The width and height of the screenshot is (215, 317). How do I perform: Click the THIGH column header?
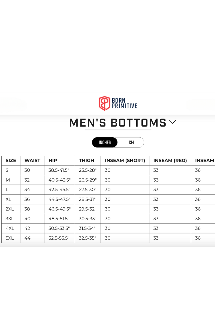pyautogui.click(x=86, y=161)
